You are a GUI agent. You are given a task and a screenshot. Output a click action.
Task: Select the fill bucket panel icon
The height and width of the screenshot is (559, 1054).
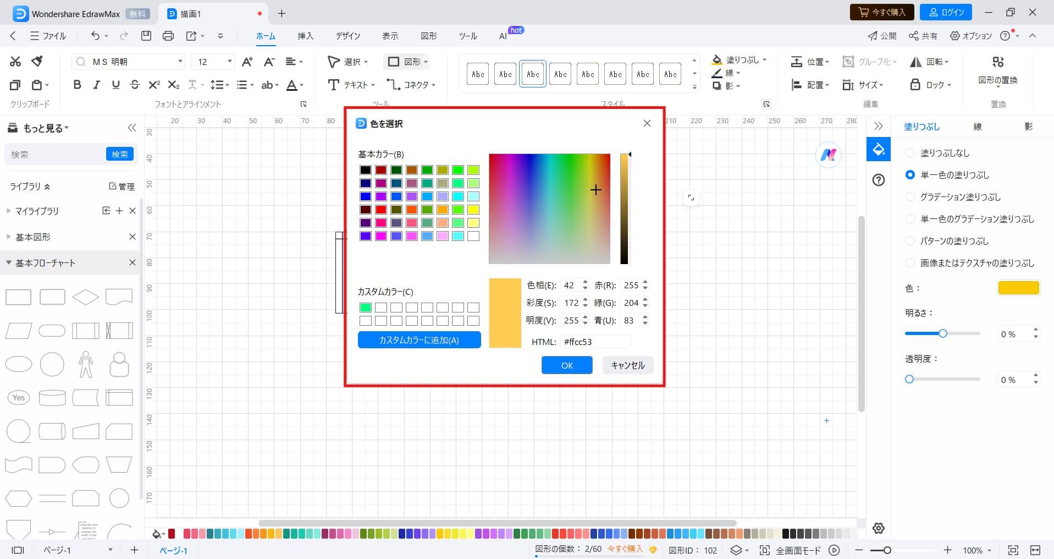[879, 149]
